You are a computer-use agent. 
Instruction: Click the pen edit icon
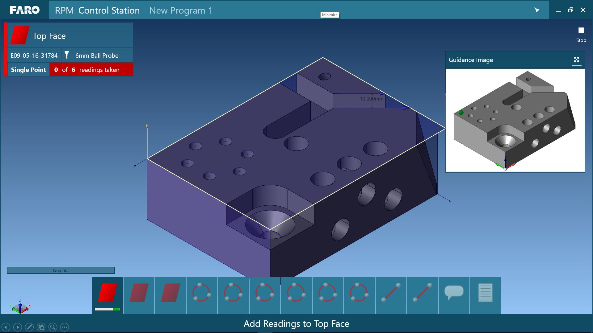click(29, 327)
